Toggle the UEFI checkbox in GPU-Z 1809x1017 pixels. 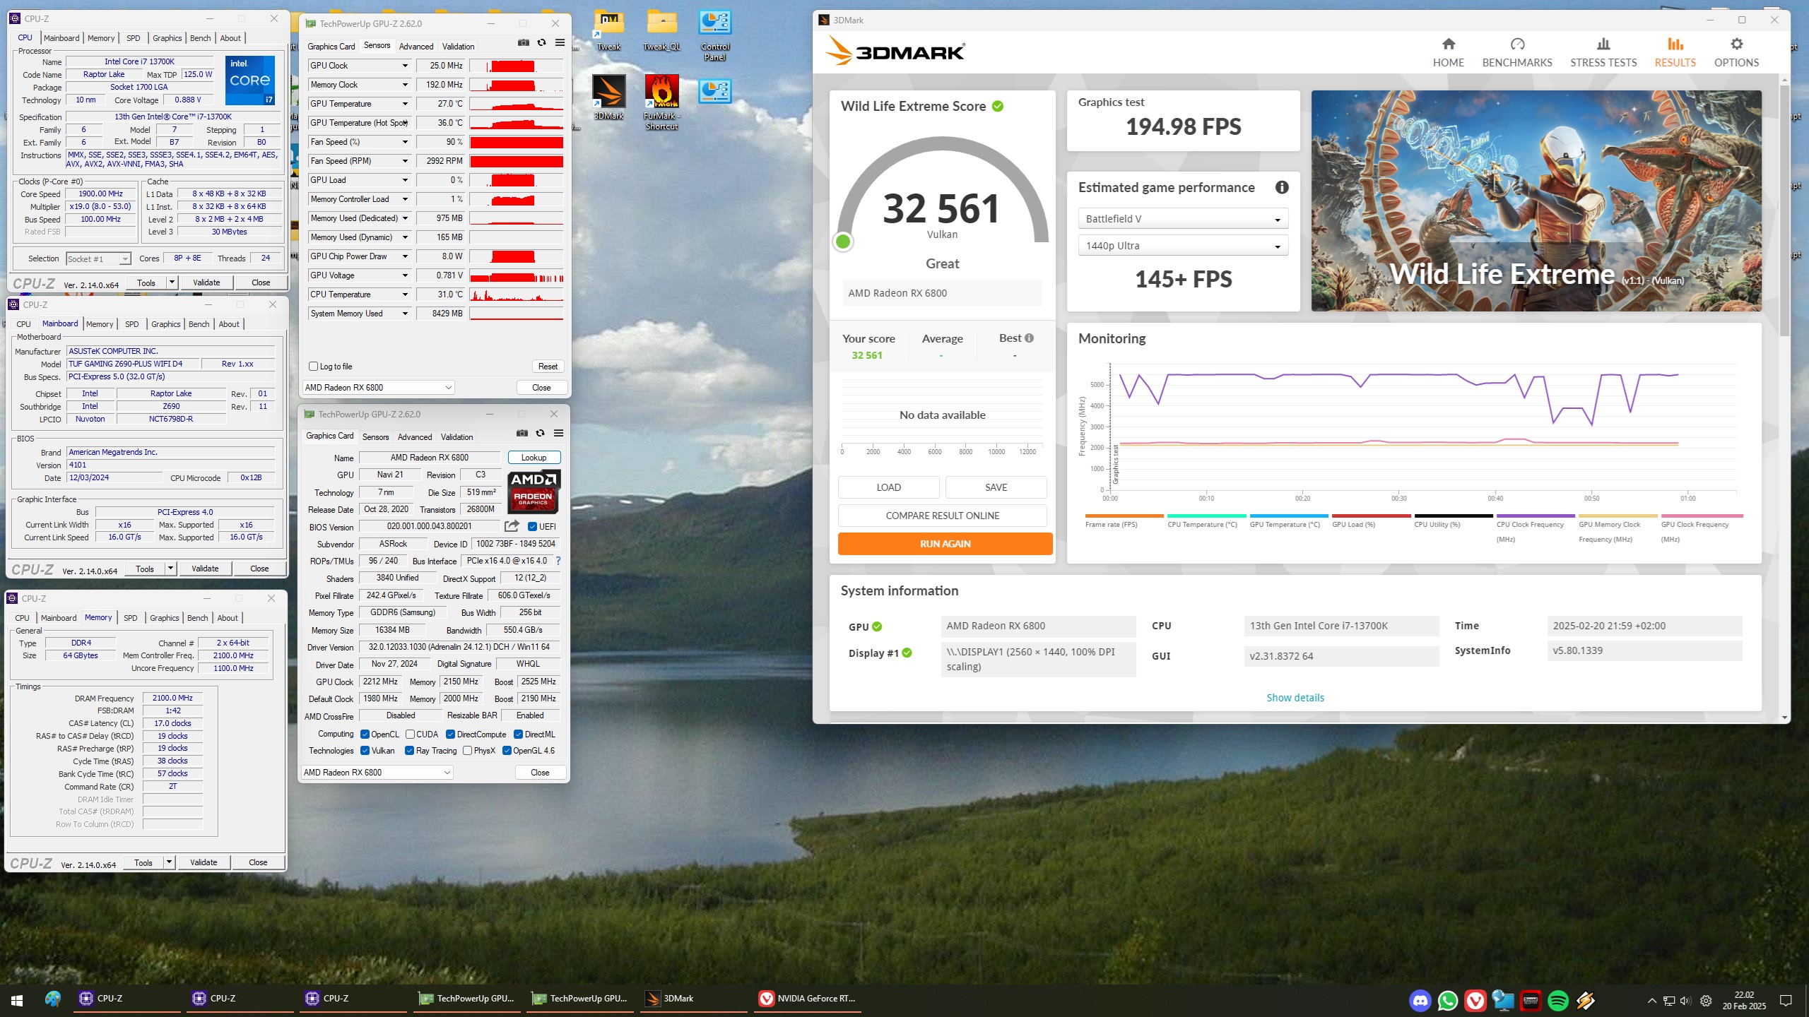coord(532,526)
